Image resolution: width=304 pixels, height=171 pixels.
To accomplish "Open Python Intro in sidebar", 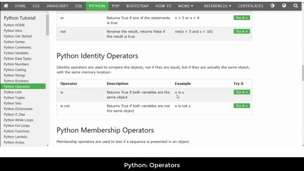I will pos(13,30).
